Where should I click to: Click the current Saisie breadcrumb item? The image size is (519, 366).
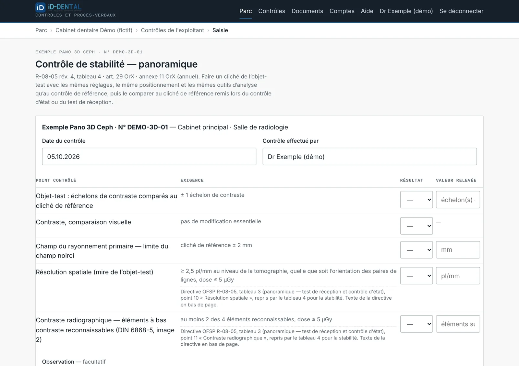tap(220, 30)
